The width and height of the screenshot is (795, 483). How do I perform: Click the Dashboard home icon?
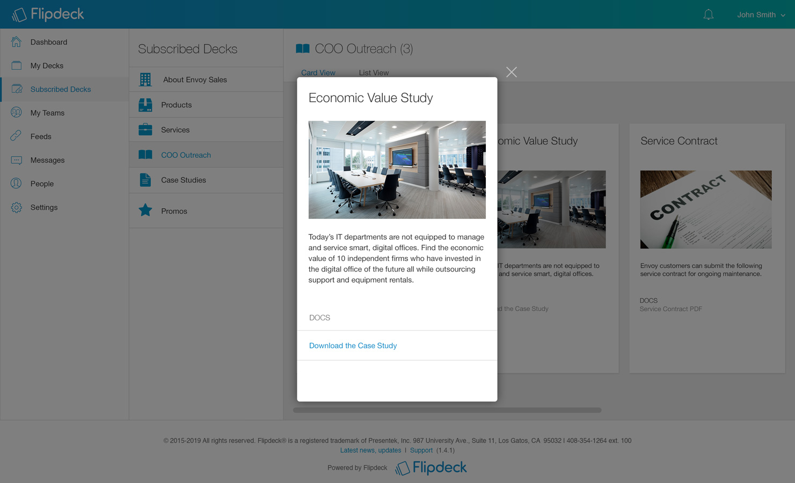tap(17, 42)
